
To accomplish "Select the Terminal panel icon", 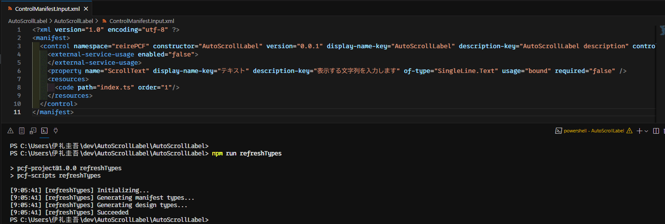I will (44, 131).
